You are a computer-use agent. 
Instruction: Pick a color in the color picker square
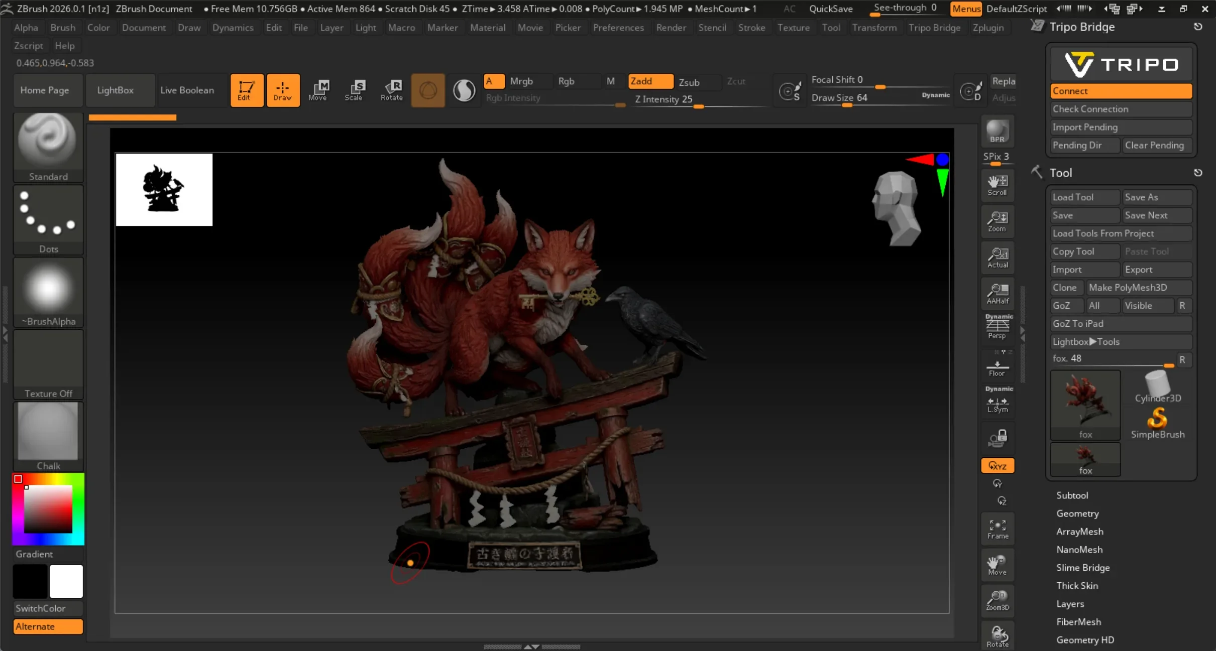[x=48, y=509]
